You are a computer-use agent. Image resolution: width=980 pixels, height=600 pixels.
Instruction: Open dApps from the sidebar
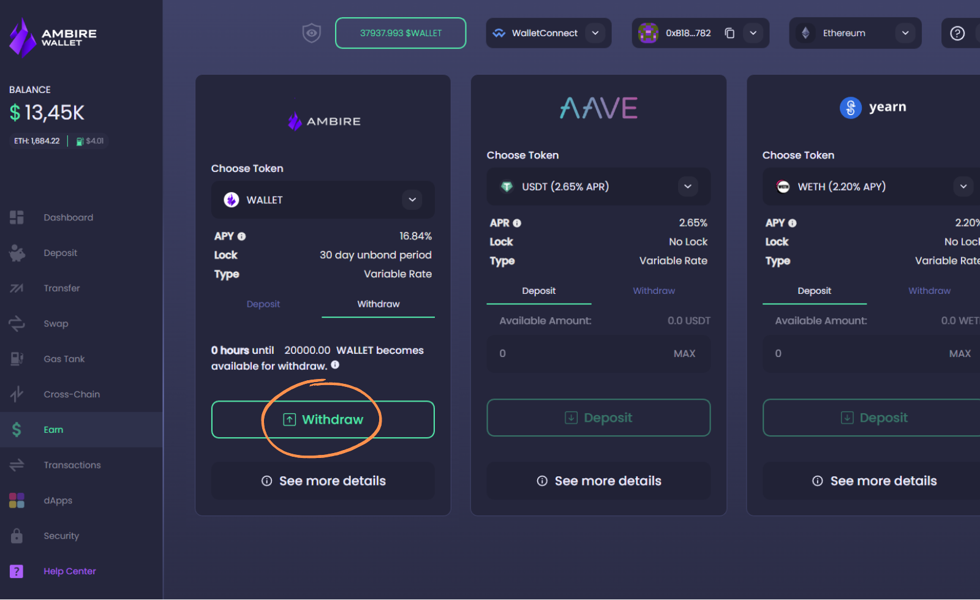(58, 500)
